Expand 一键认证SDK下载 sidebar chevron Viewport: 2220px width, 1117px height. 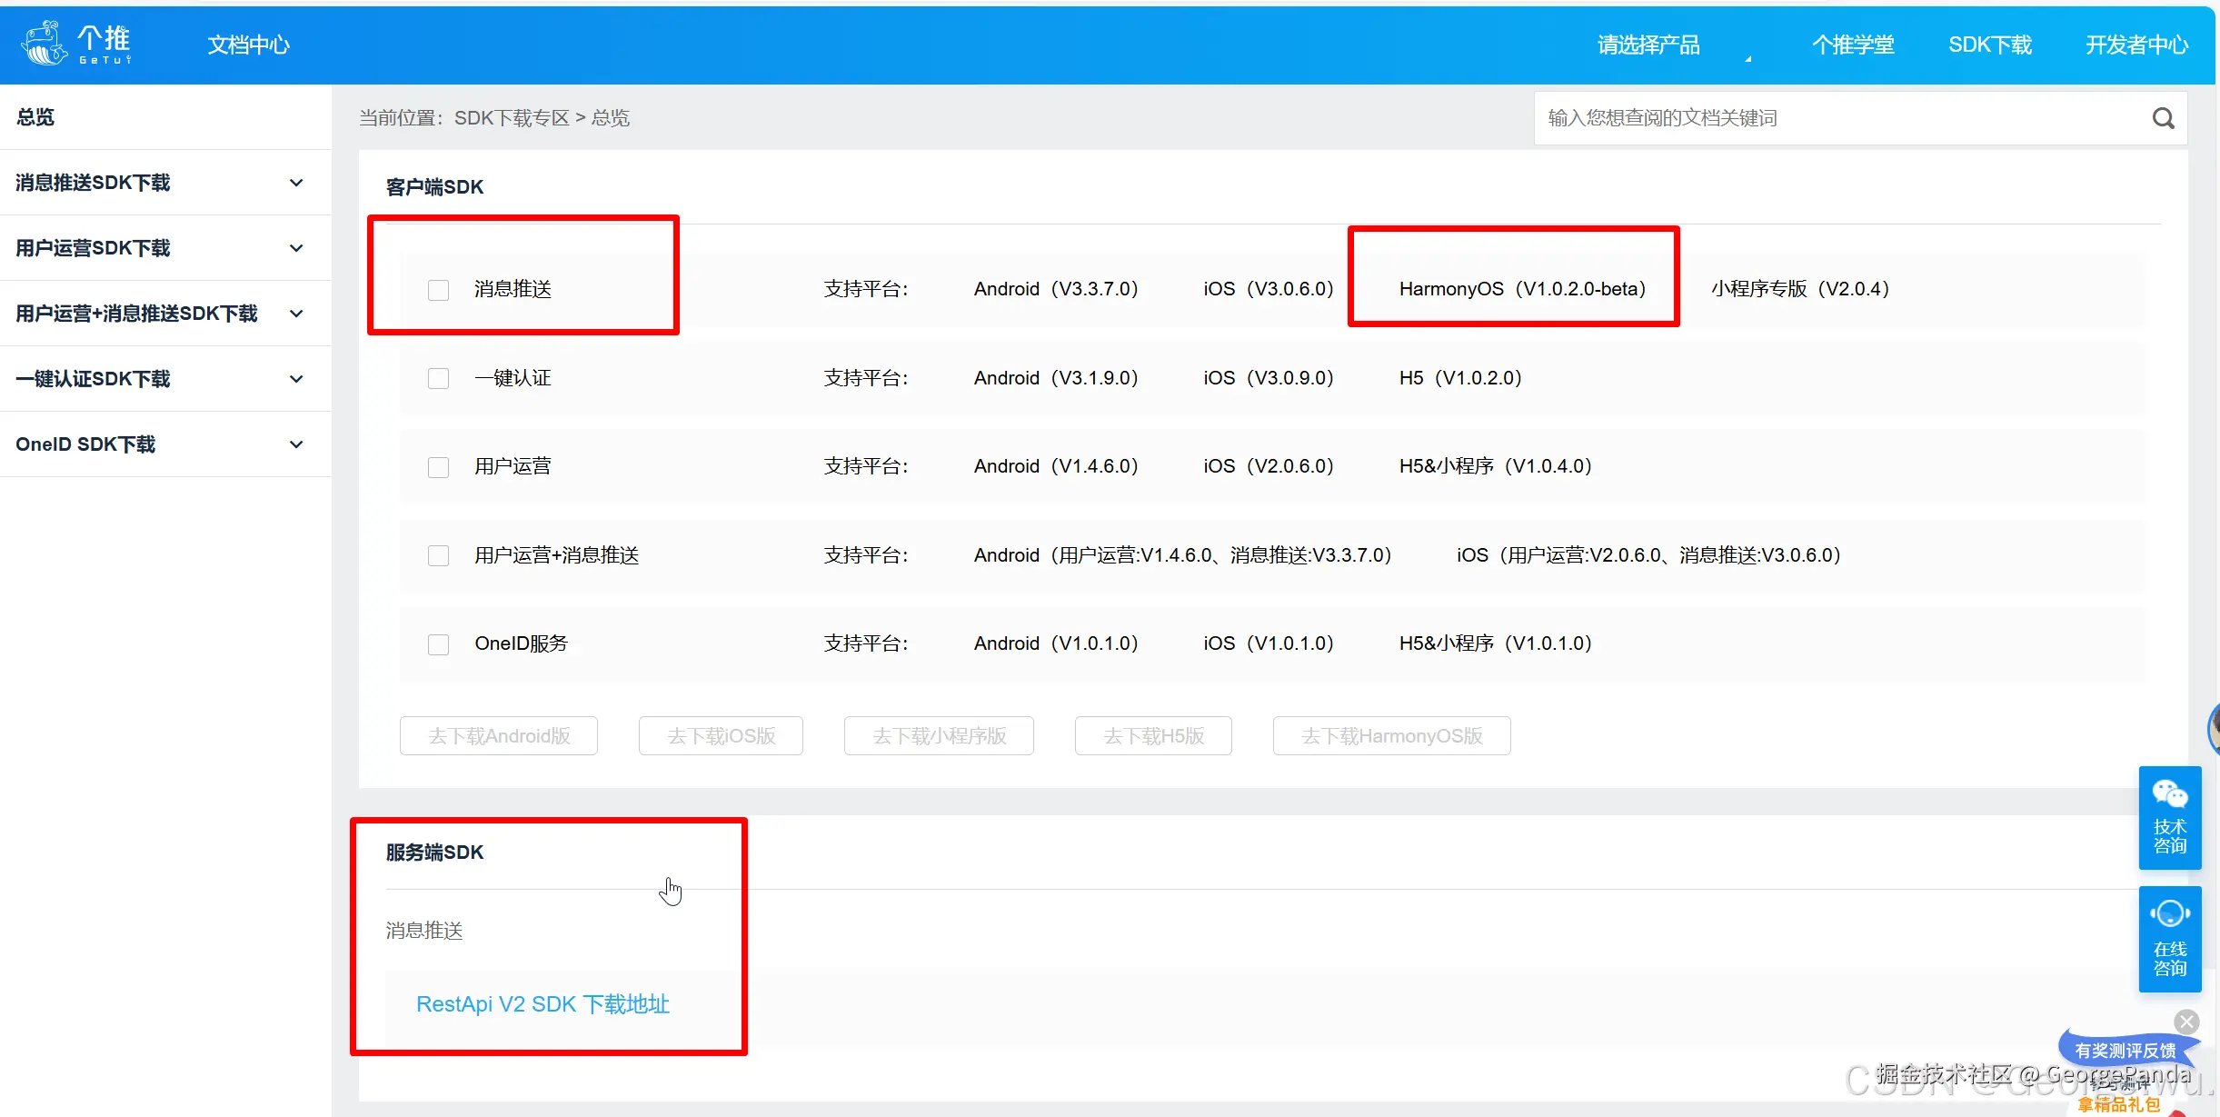296,379
